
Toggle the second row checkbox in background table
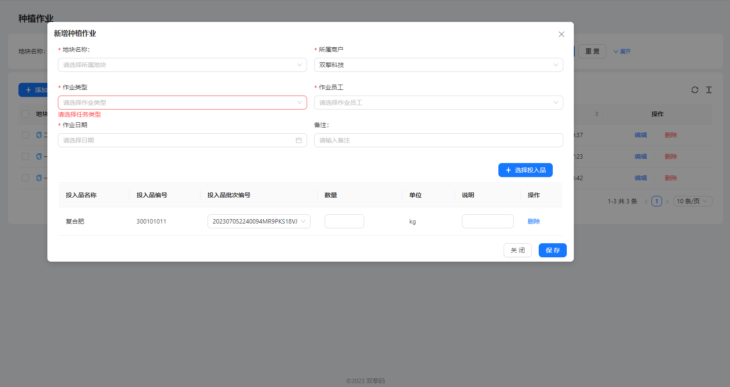pos(25,156)
